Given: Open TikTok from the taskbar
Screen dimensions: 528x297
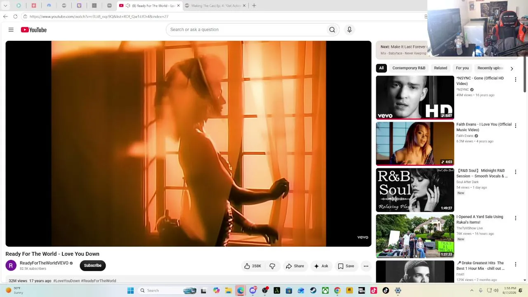Looking at the screenshot, I should click(x=386, y=290).
